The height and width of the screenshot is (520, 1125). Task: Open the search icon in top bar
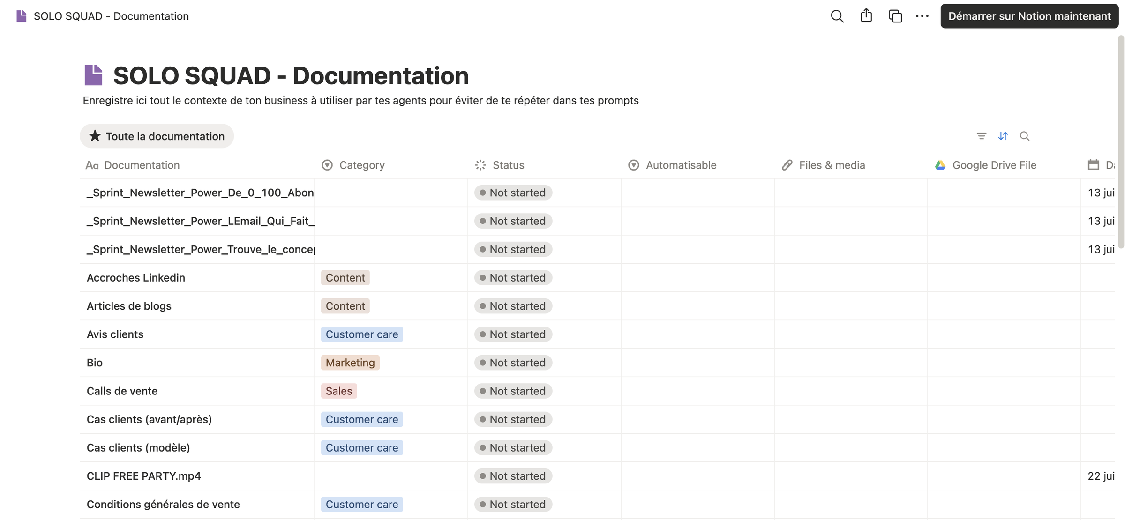pyautogui.click(x=837, y=16)
